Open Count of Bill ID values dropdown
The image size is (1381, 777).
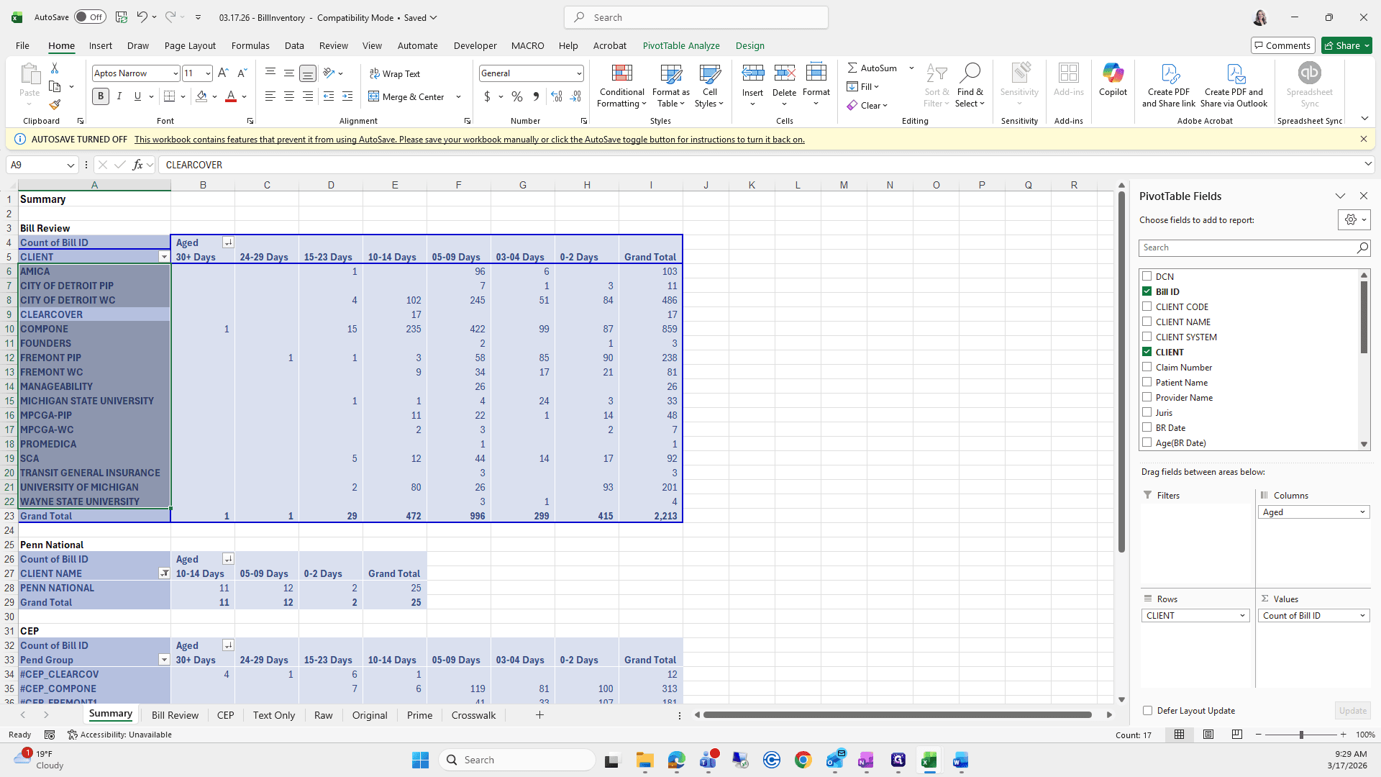[x=1362, y=616]
